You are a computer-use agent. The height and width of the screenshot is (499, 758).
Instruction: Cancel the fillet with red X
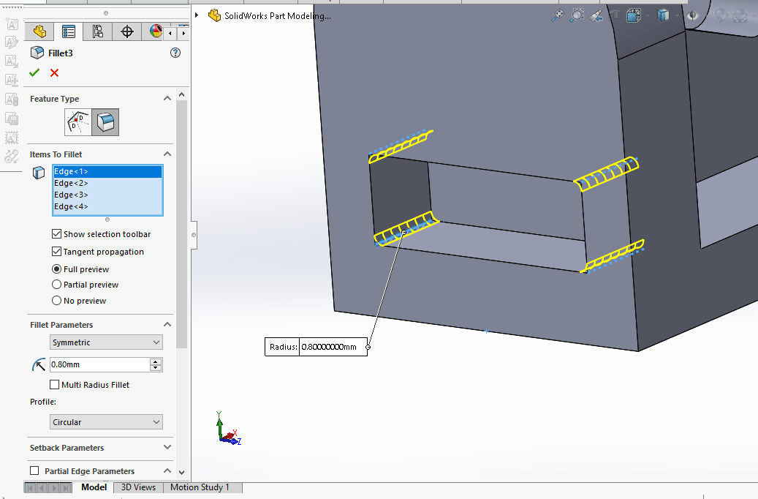(54, 72)
